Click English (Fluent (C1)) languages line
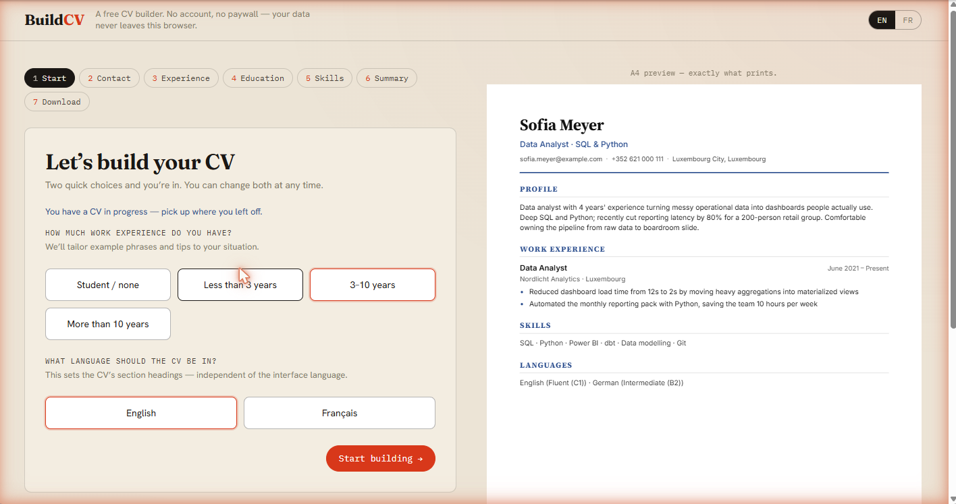The width and height of the screenshot is (956, 504). [602, 383]
